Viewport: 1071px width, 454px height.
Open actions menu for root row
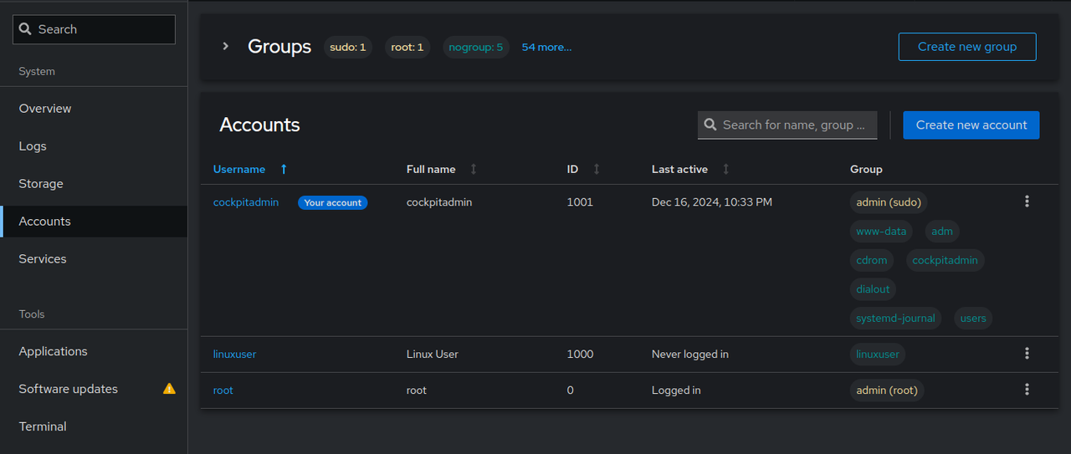pos(1027,390)
